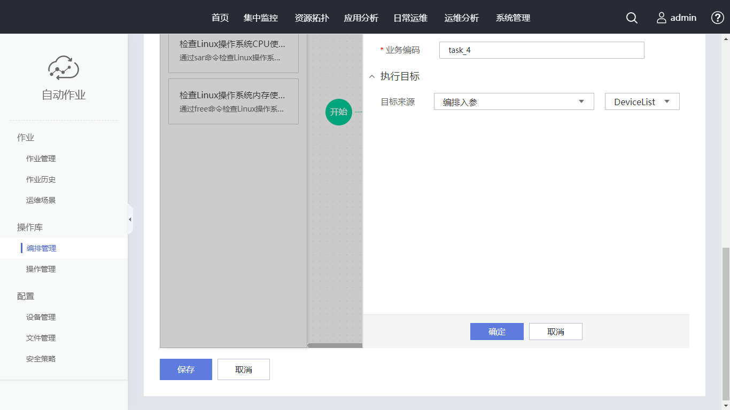Screen dimensions: 730x410
Task: Click the blue 确定 button
Action: tap(496, 332)
